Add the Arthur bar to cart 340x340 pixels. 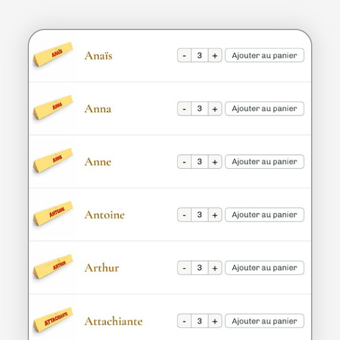pyautogui.click(x=265, y=268)
